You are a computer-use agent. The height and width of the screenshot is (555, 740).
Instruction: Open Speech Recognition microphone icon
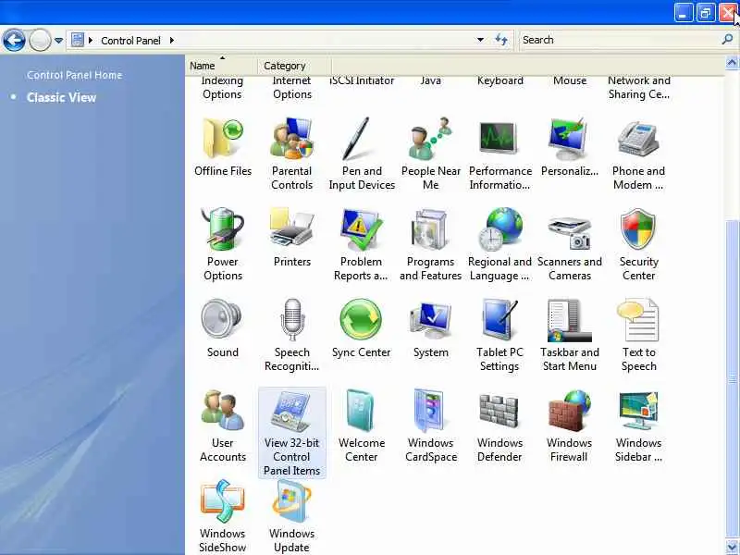coord(292,319)
